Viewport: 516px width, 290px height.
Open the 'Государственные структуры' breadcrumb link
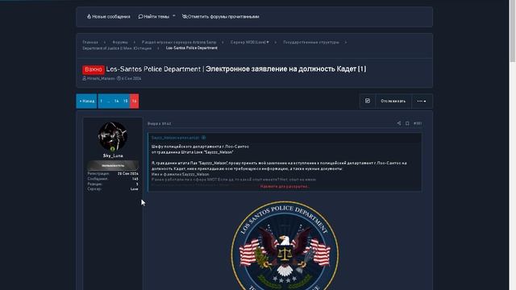coord(311,42)
